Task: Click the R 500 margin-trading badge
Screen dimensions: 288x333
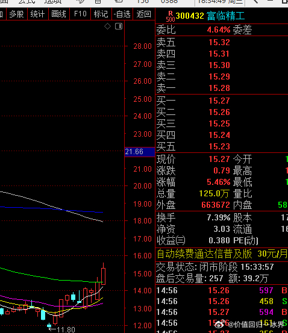Action: (171, 16)
